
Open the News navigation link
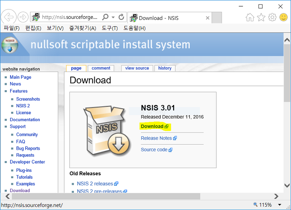(x=15, y=84)
